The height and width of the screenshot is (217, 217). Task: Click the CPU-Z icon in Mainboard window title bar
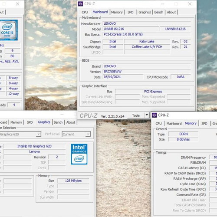tap(81, 4)
